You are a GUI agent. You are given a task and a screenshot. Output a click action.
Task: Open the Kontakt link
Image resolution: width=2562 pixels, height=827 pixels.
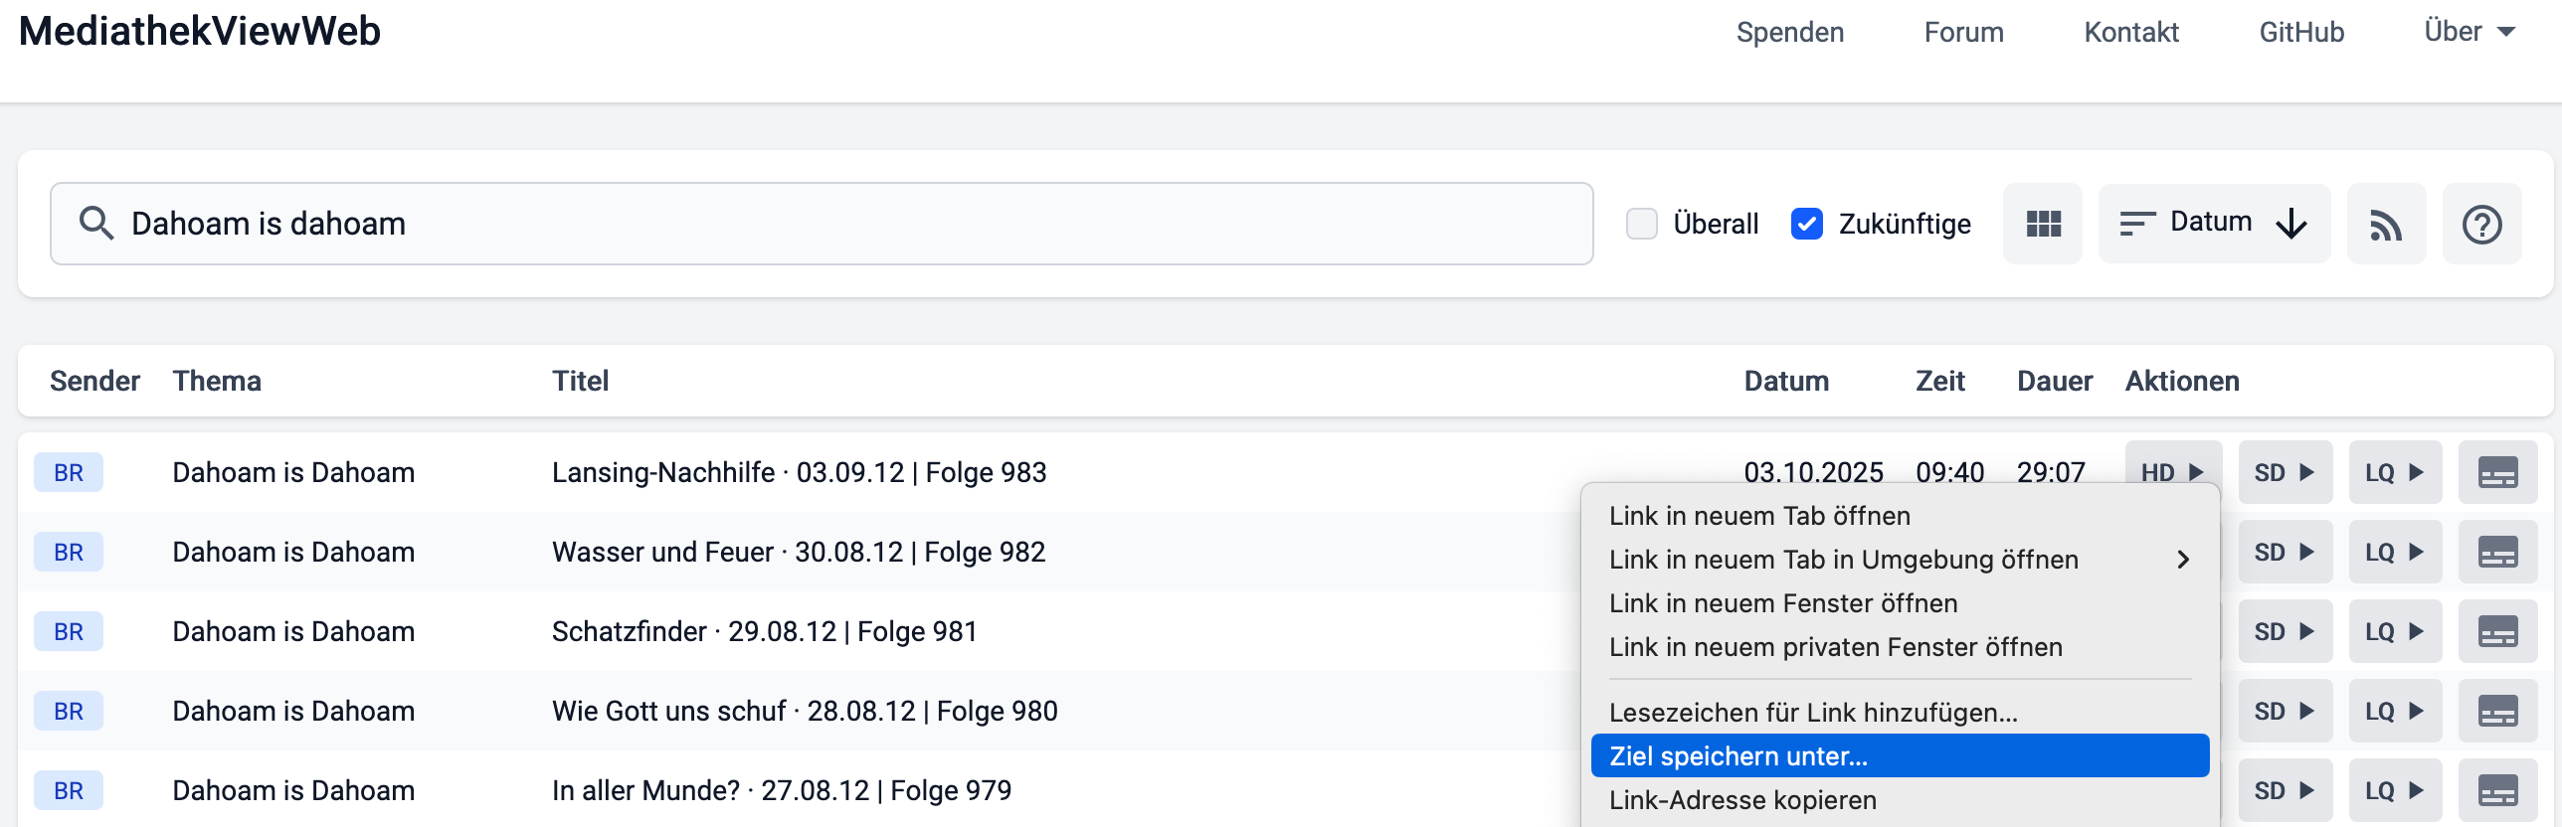[x=2131, y=32]
